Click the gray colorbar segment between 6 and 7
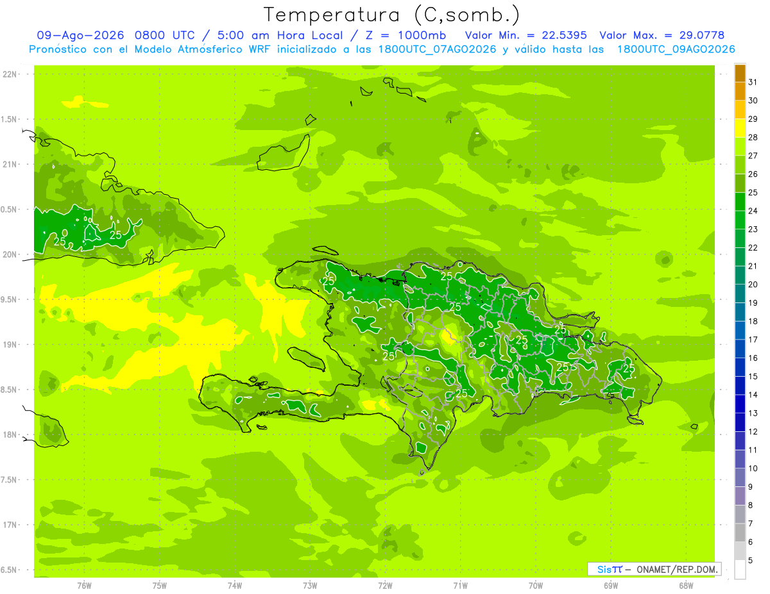This screenshot has height=594, width=770. point(740,532)
